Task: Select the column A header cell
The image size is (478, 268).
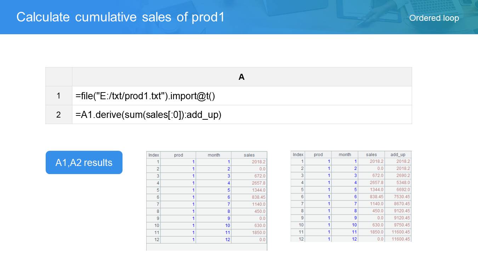Action: click(x=241, y=77)
